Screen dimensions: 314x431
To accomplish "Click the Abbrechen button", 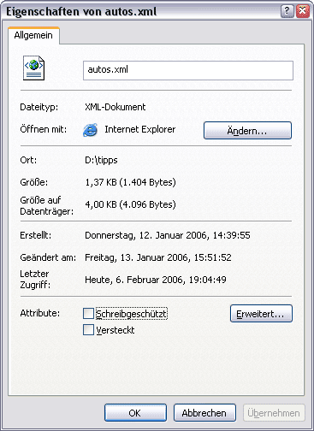I will pyautogui.click(x=204, y=413).
